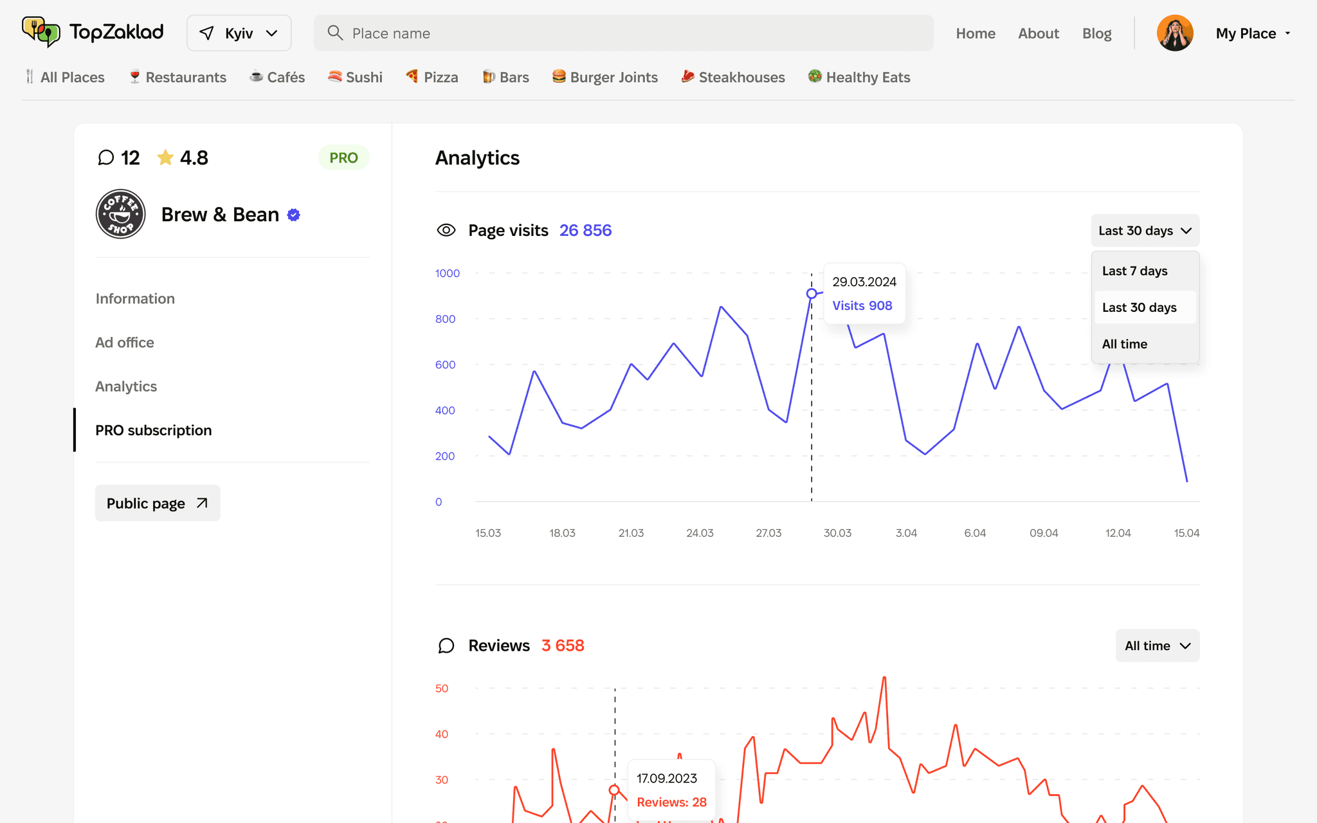The height and width of the screenshot is (823, 1317).
Task: Click the eye icon beside Page visits
Action: tap(446, 230)
